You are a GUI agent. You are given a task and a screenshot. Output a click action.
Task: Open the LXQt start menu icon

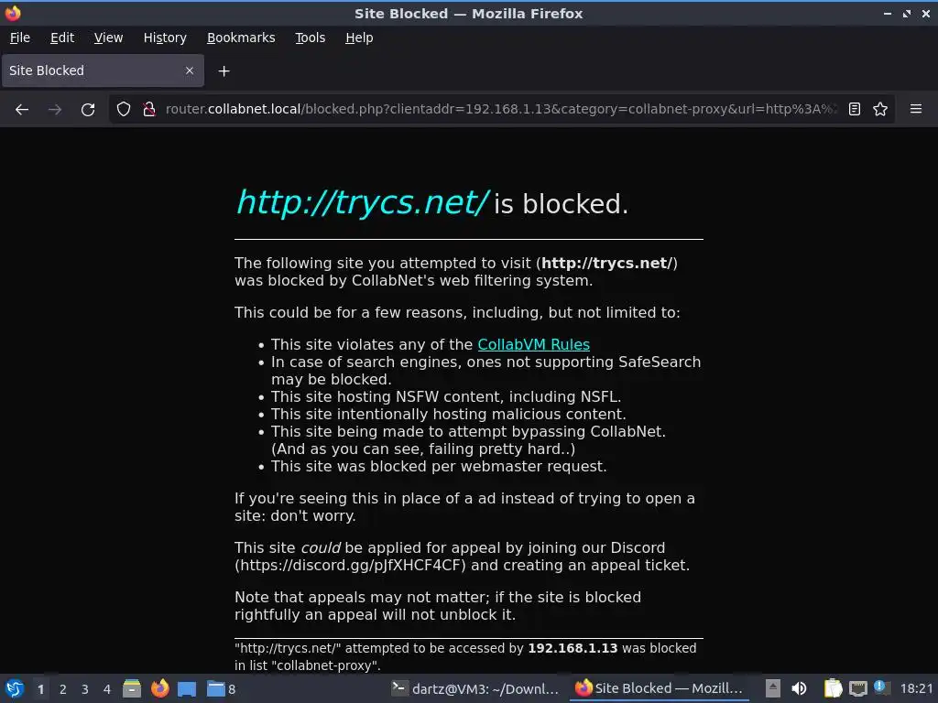(x=15, y=688)
